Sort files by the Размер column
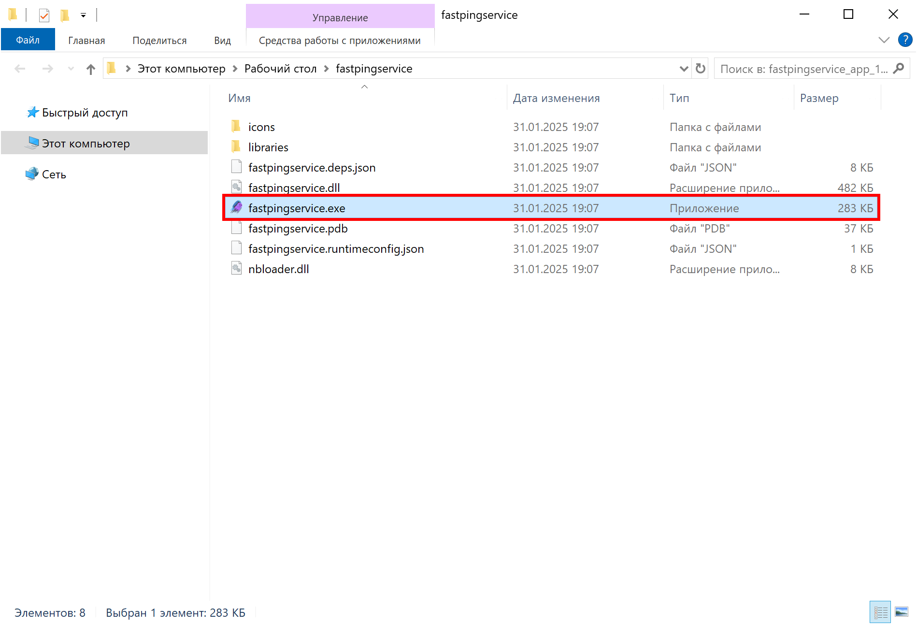Viewport: 917px width, 624px height. coord(819,98)
